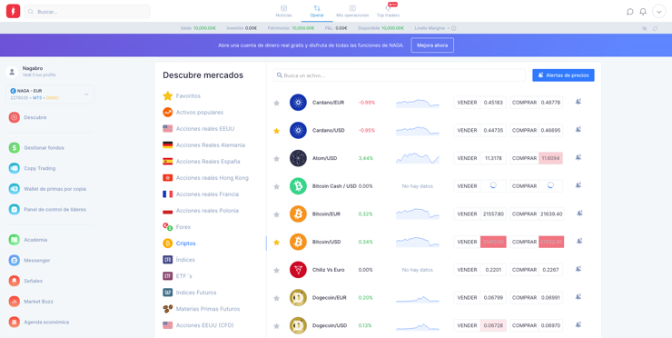
Task: Click the Bitcoin Cash green coin icon
Action: coord(298,186)
